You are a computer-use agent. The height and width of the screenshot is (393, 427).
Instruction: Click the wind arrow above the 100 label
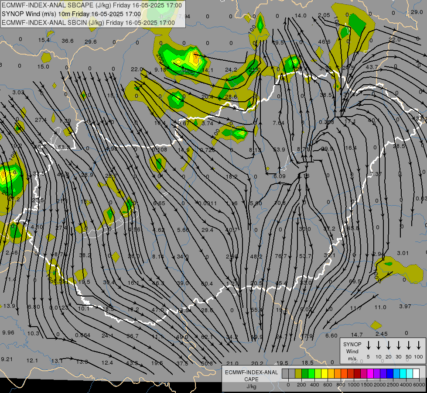[419, 345]
